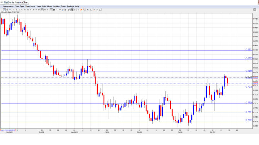Image resolution: width=259 pixels, height=145 pixels.
Task: Click the orange delete-all objects icon
Action: pyautogui.click(x=84, y=10)
